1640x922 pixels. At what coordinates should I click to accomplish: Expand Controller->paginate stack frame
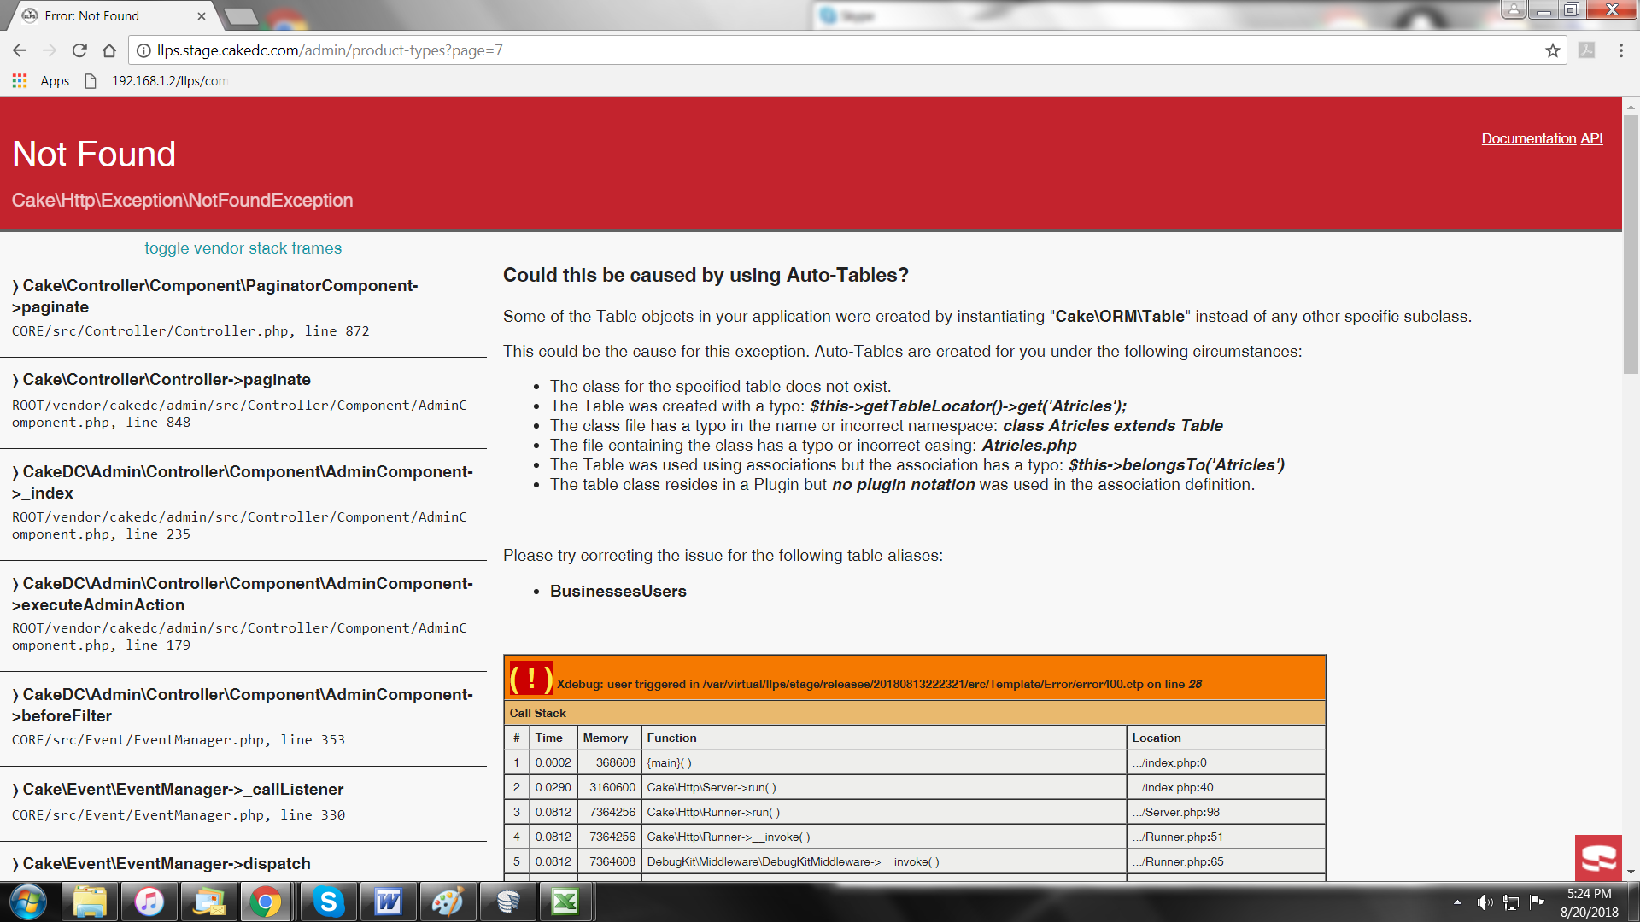coord(167,380)
